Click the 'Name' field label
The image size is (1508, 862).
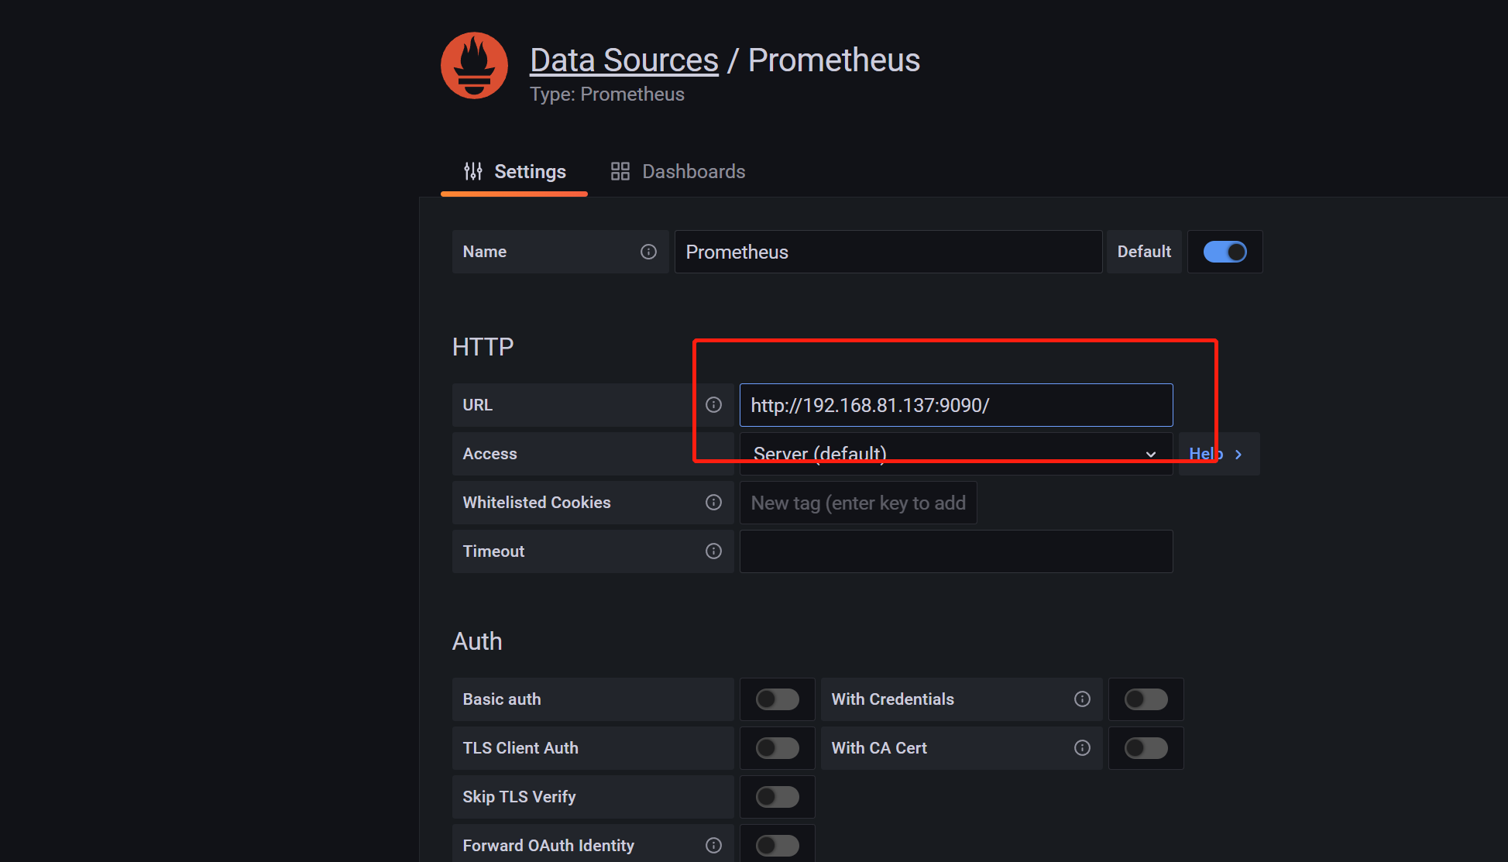point(485,252)
